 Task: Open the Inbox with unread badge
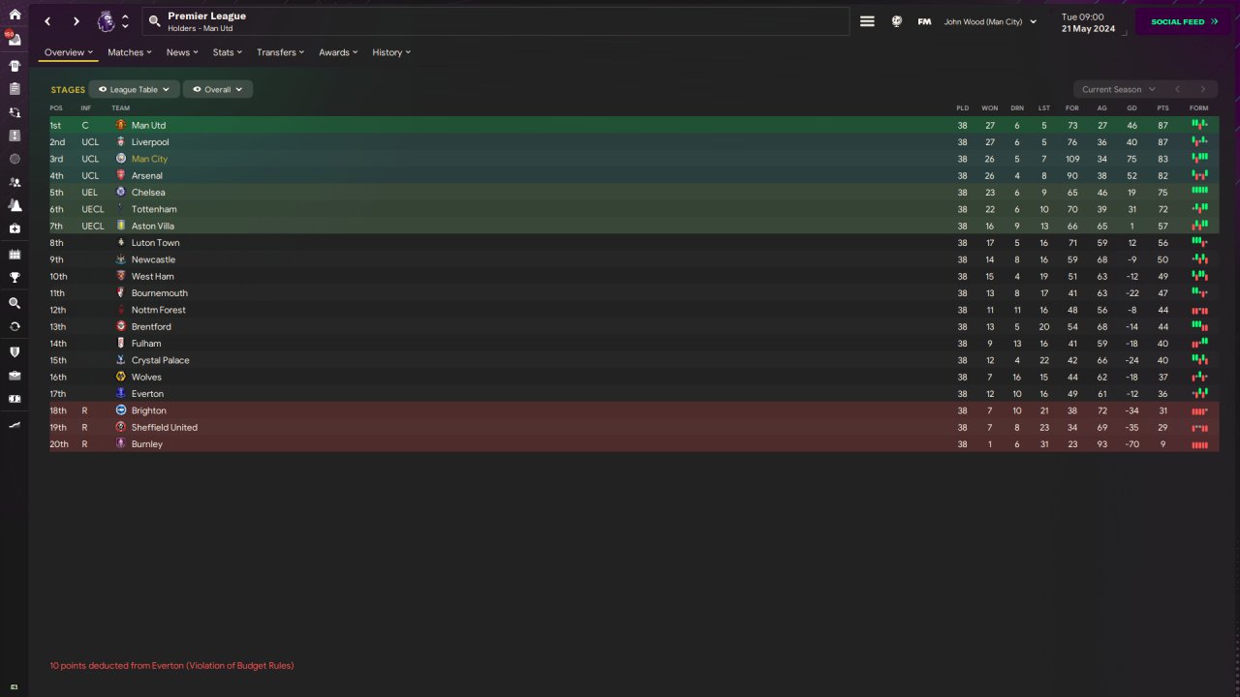tap(15, 40)
